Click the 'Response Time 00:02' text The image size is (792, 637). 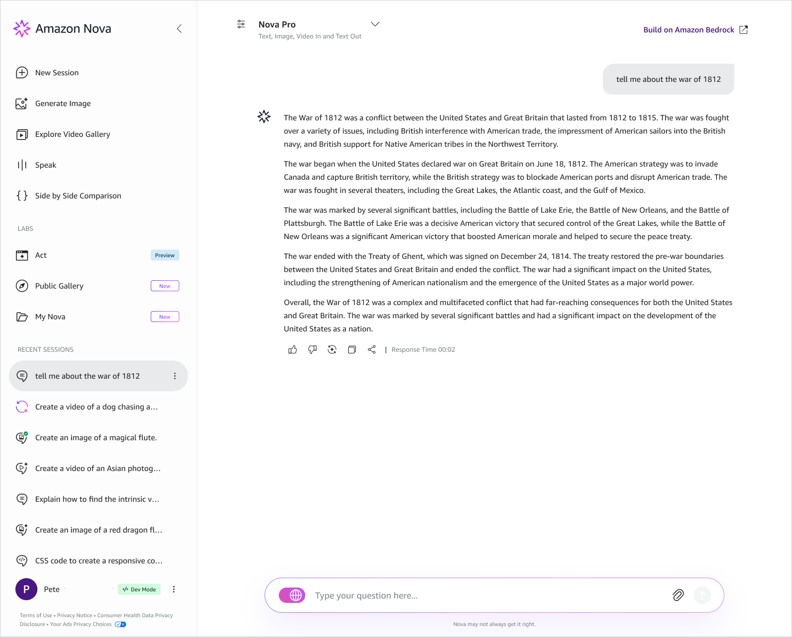click(x=424, y=350)
